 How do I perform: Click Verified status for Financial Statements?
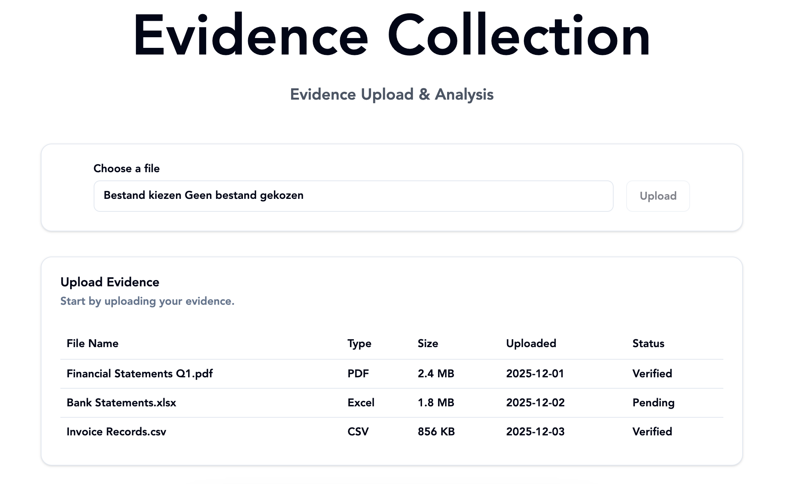coord(652,374)
